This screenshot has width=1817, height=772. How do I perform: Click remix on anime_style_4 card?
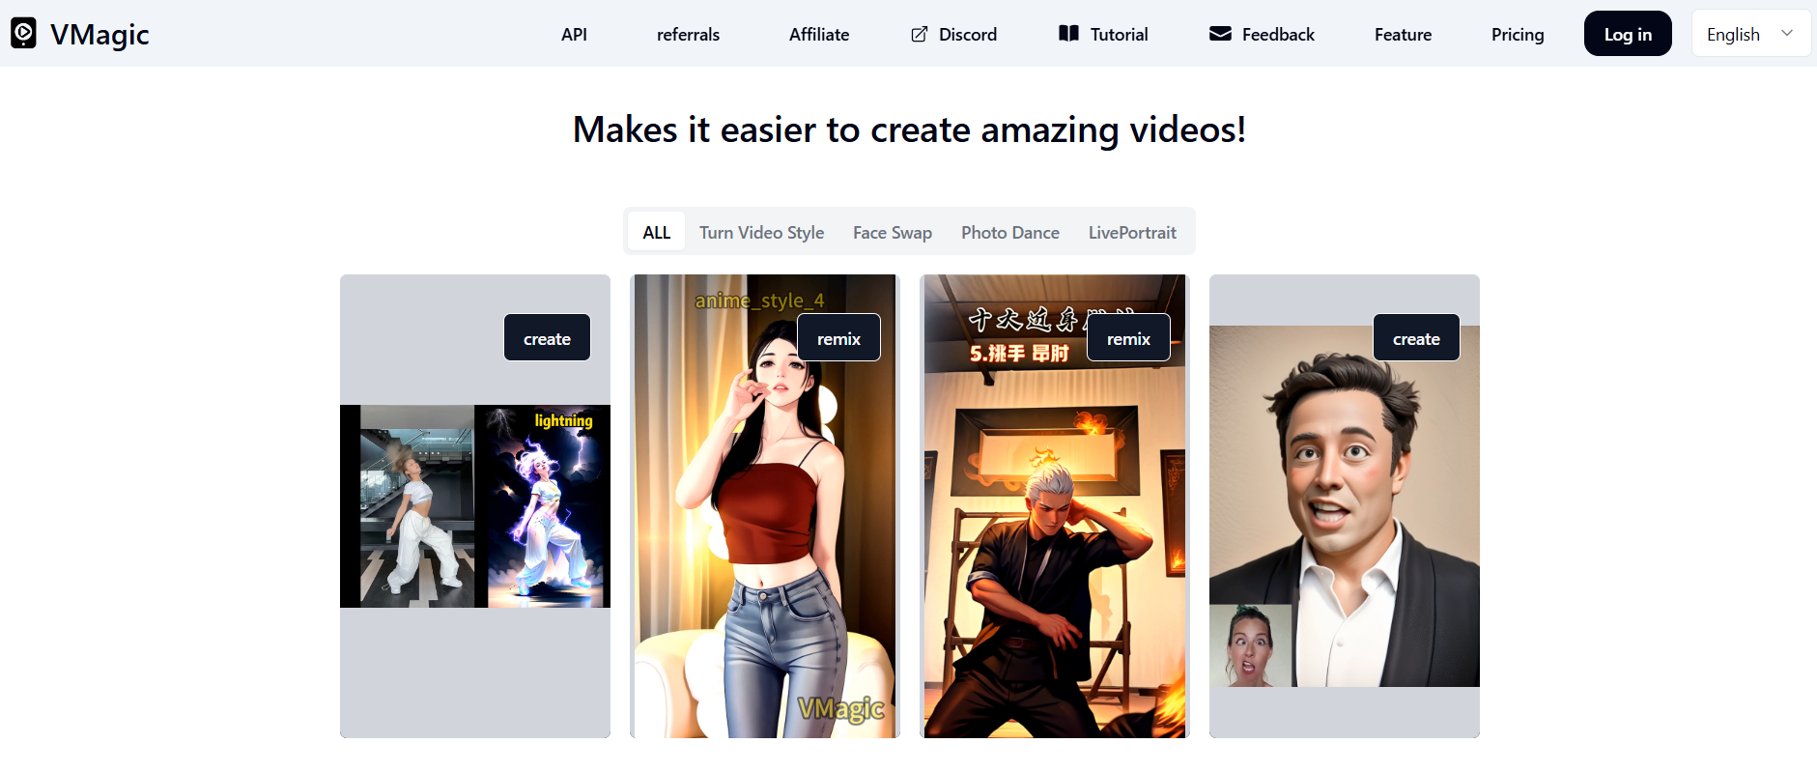click(x=838, y=338)
